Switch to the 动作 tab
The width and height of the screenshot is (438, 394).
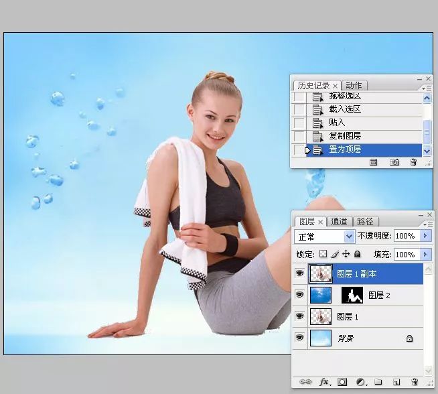[354, 85]
